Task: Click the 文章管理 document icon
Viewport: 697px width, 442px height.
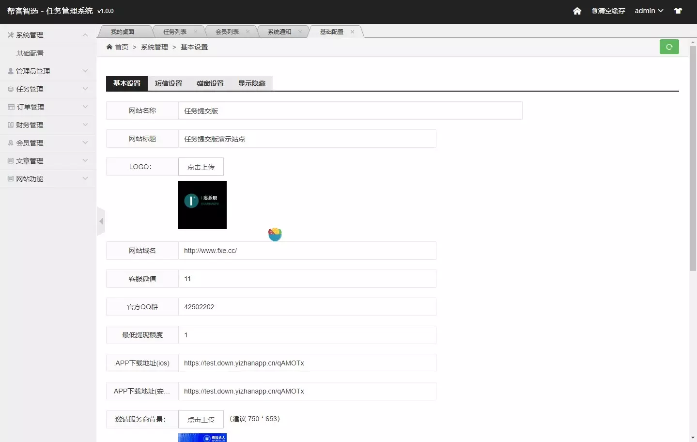Action: [x=11, y=161]
